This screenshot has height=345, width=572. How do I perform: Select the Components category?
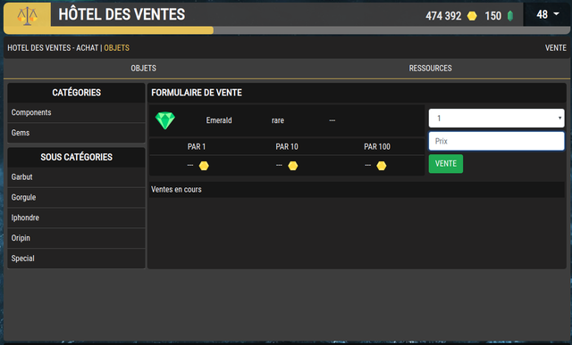coord(76,112)
